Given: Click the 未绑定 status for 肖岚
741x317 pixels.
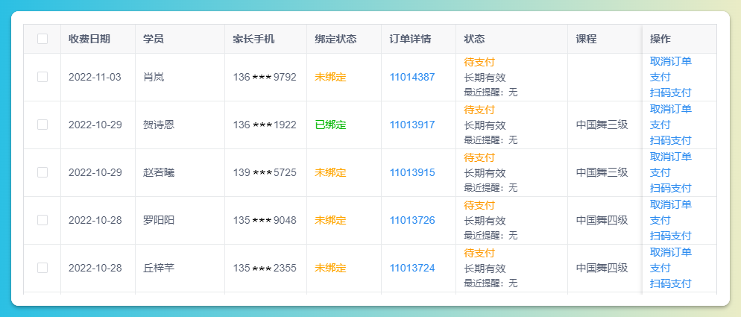Looking at the screenshot, I should pos(330,77).
